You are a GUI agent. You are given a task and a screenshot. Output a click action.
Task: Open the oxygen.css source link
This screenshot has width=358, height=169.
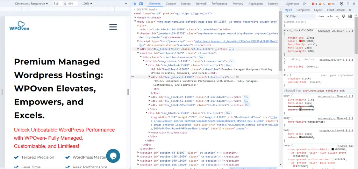click(x=337, y=59)
